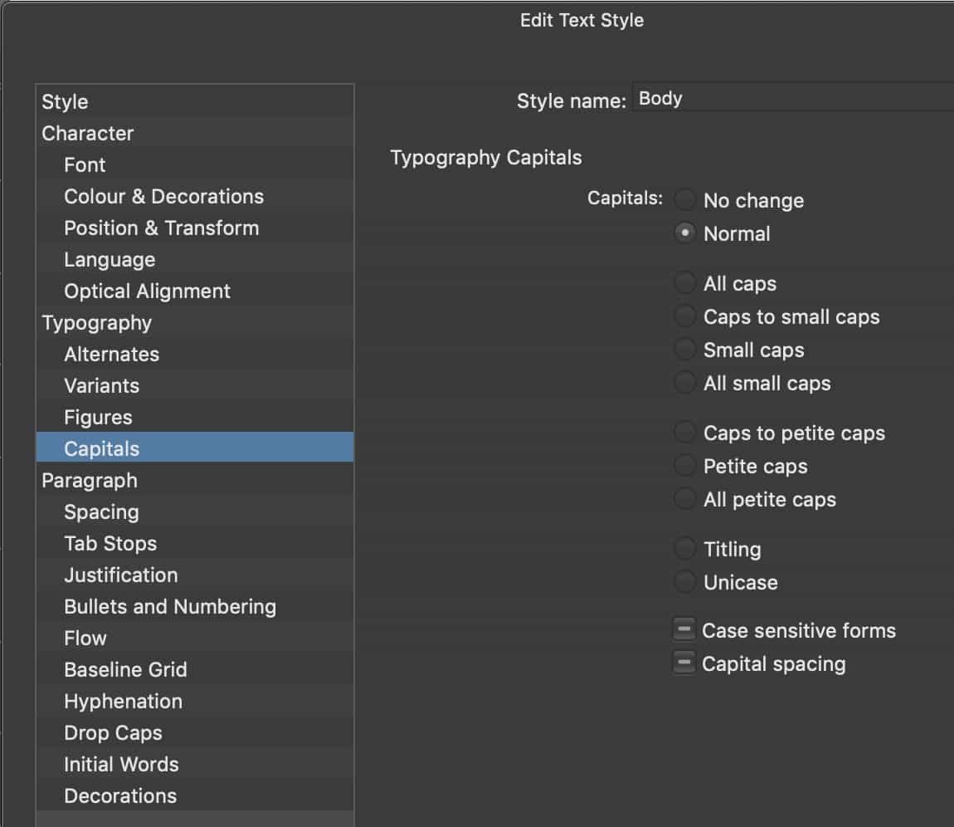The width and height of the screenshot is (954, 827).
Task: Select Bullets and Numbering in list
Action: (169, 606)
